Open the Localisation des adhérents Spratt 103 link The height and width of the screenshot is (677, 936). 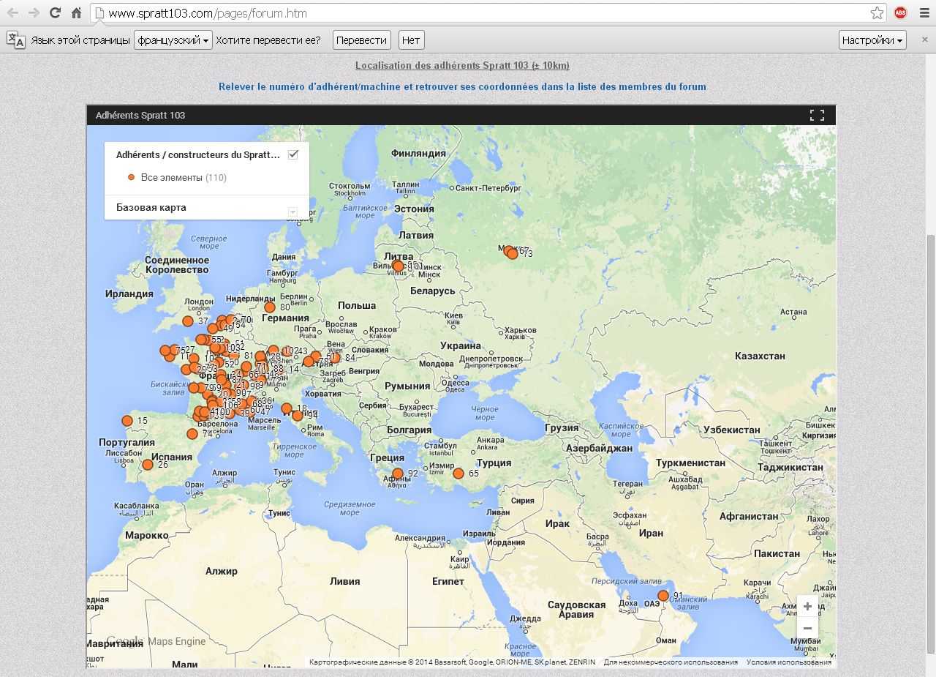(462, 65)
